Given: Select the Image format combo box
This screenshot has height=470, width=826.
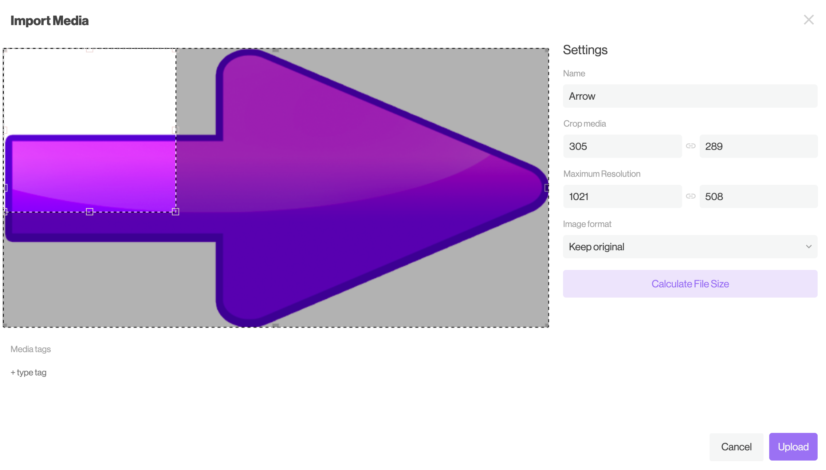Looking at the screenshot, I should point(691,247).
